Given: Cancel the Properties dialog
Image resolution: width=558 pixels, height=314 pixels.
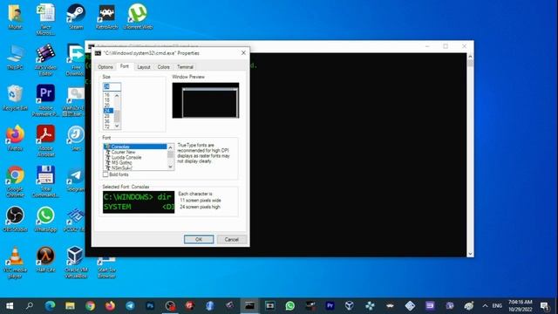Looking at the screenshot, I should pos(231,239).
